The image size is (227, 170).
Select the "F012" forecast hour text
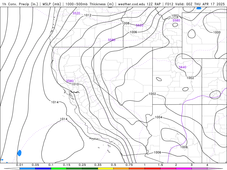click(169, 4)
